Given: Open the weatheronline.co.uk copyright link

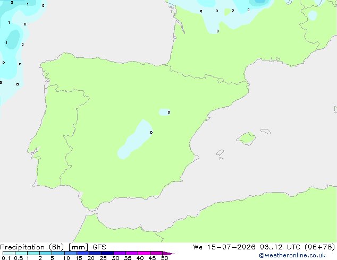Looking at the screenshot, I should [292, 255].
